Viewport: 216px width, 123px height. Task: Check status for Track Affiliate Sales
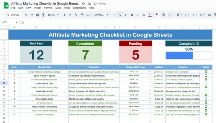click(206, 99)
